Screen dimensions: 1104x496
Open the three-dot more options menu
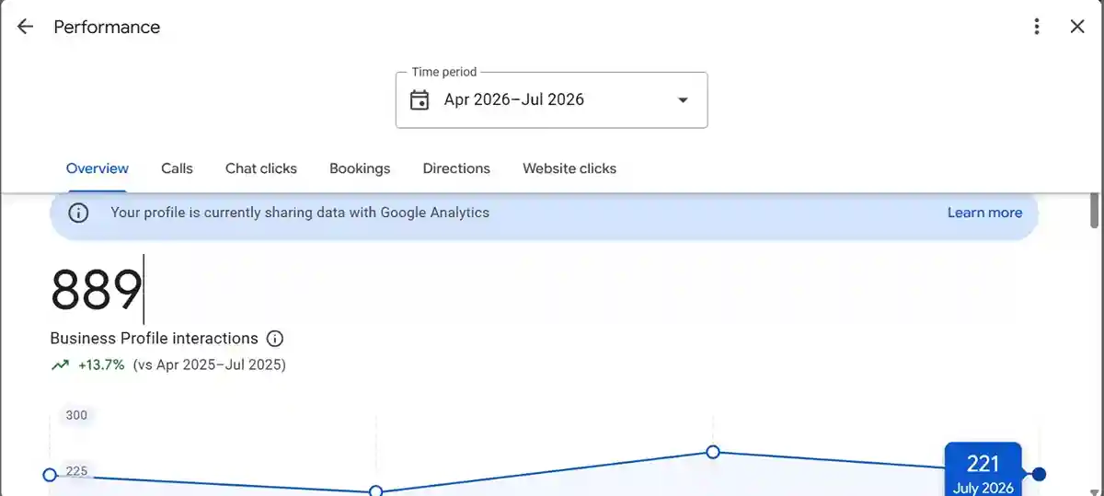1037,27
